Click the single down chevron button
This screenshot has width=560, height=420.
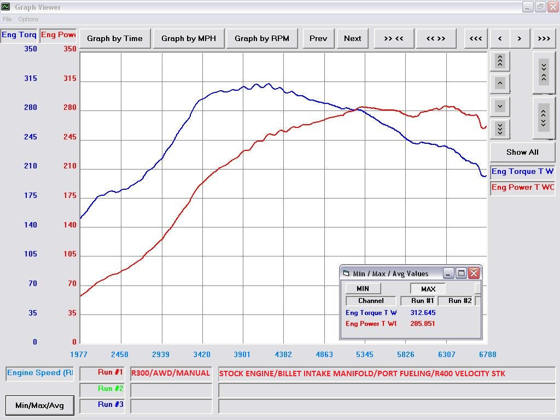tap(500, 106)
